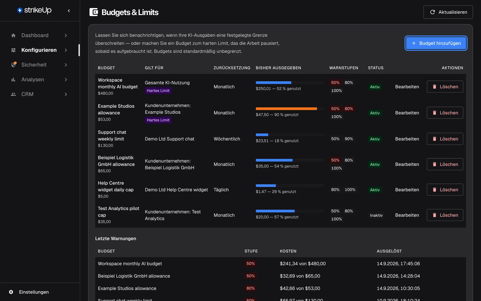Screen dimensions: 481x301
Task: Click the Konfigurieren sliders icon
Action: (13, 50)
